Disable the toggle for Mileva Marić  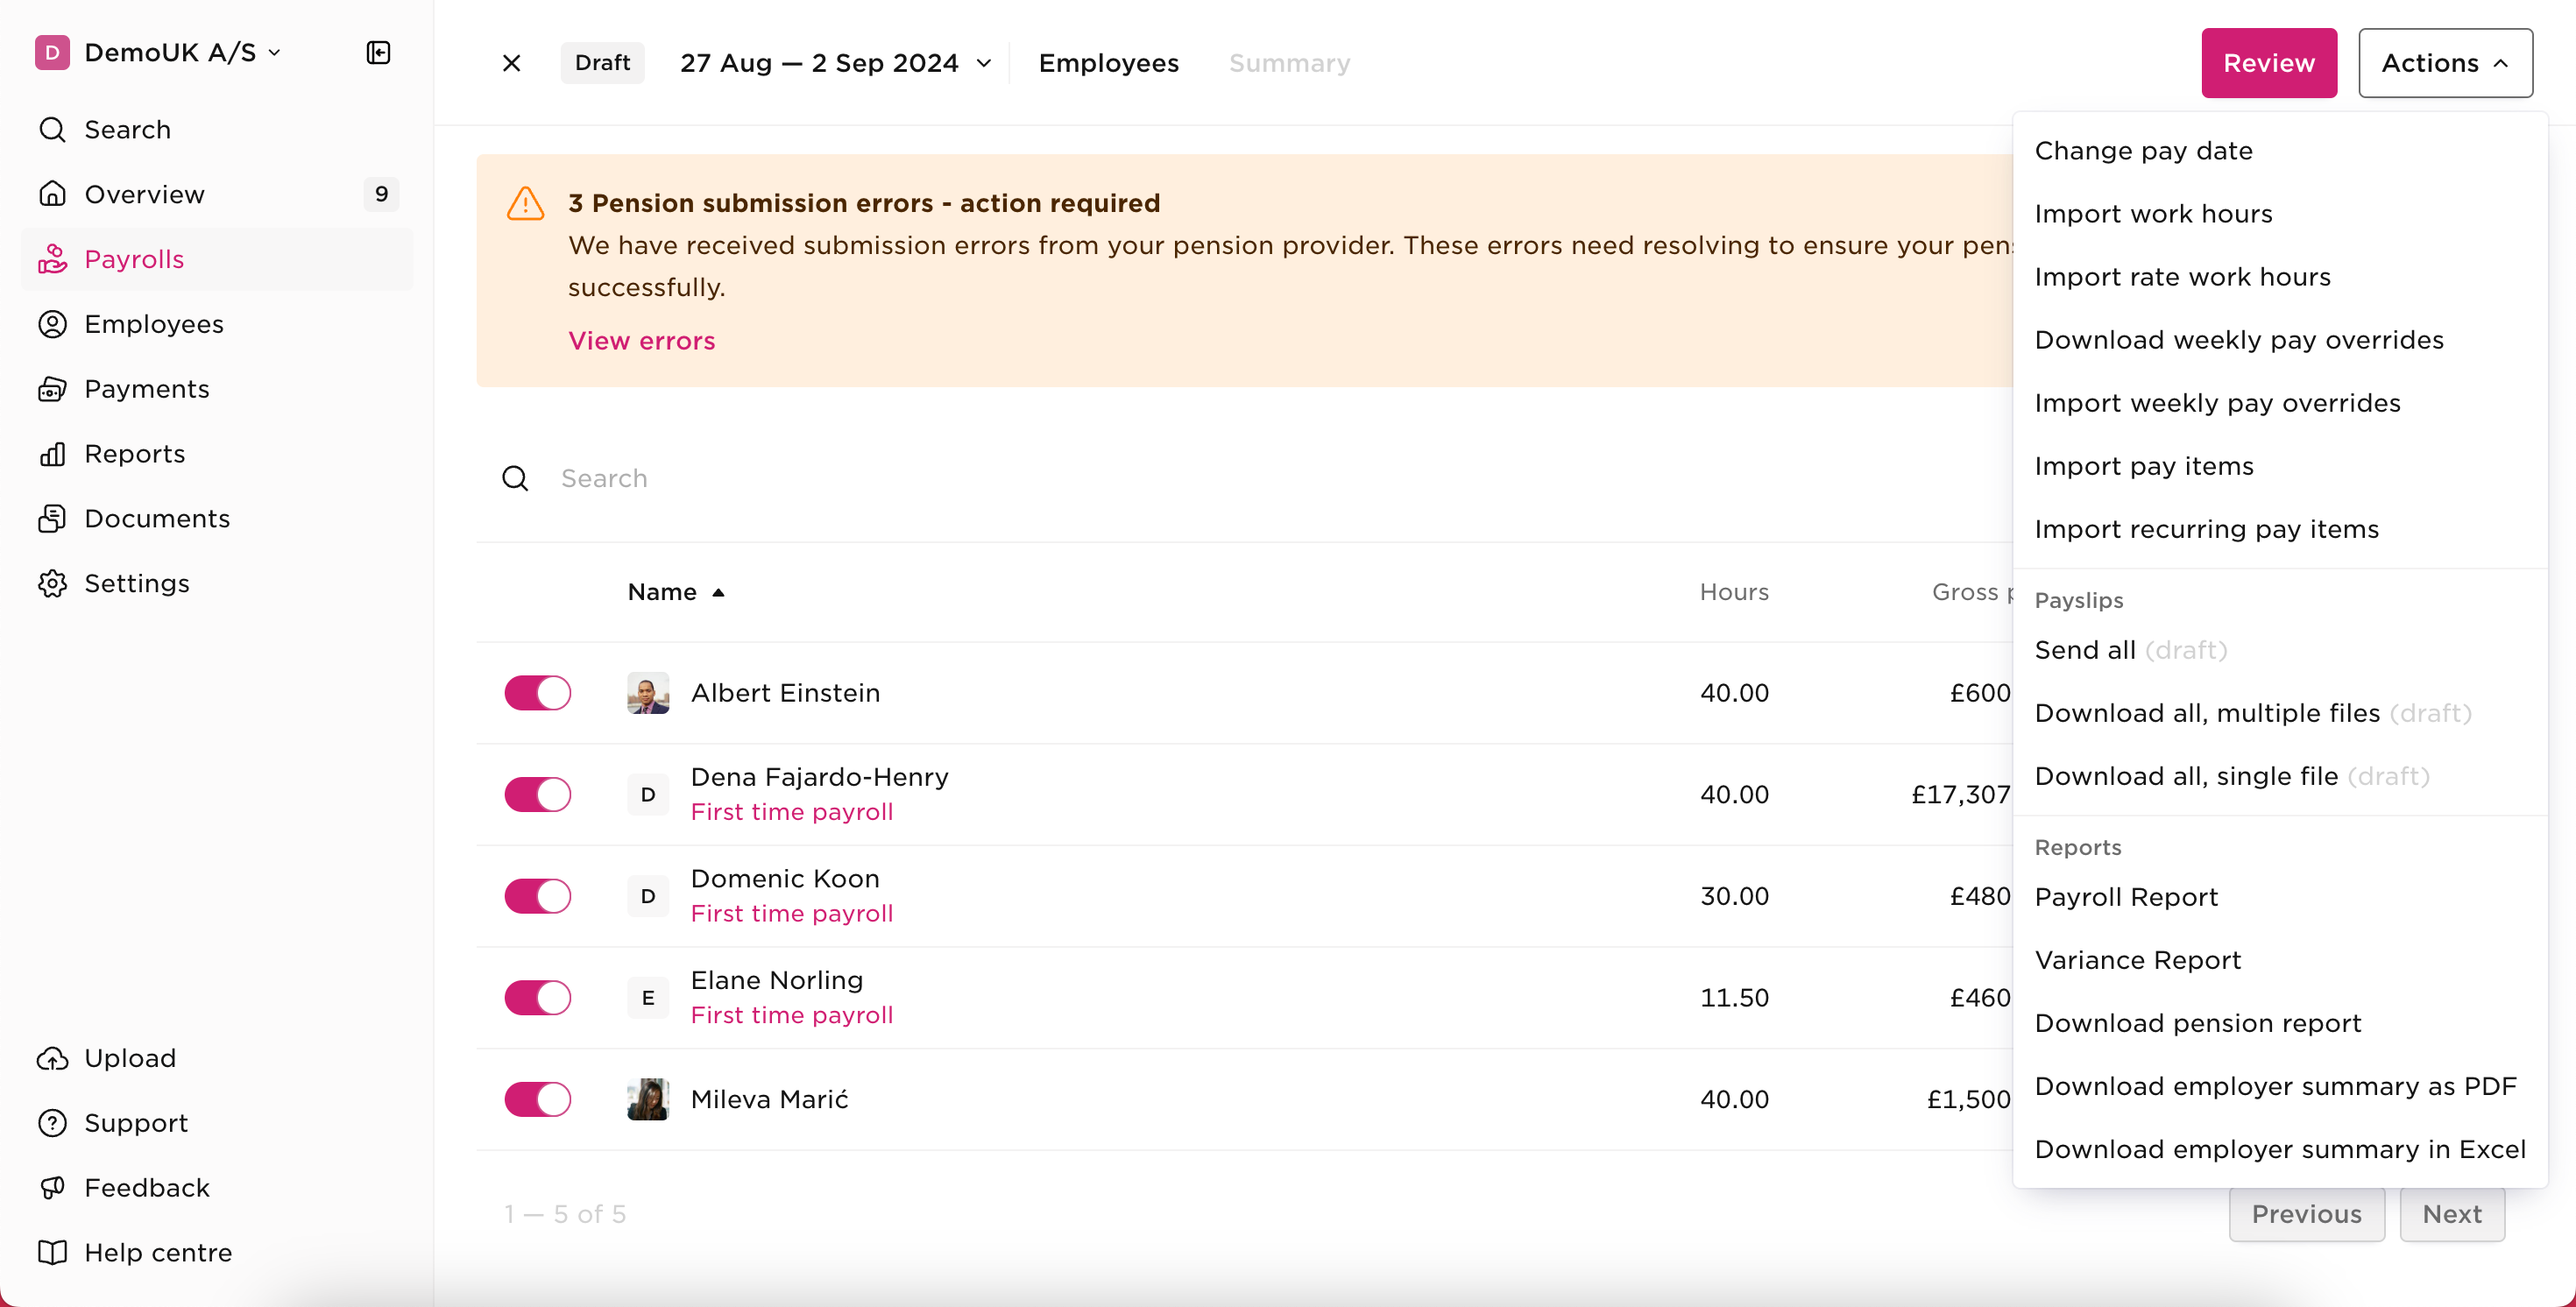click(x=537, y=1099)
